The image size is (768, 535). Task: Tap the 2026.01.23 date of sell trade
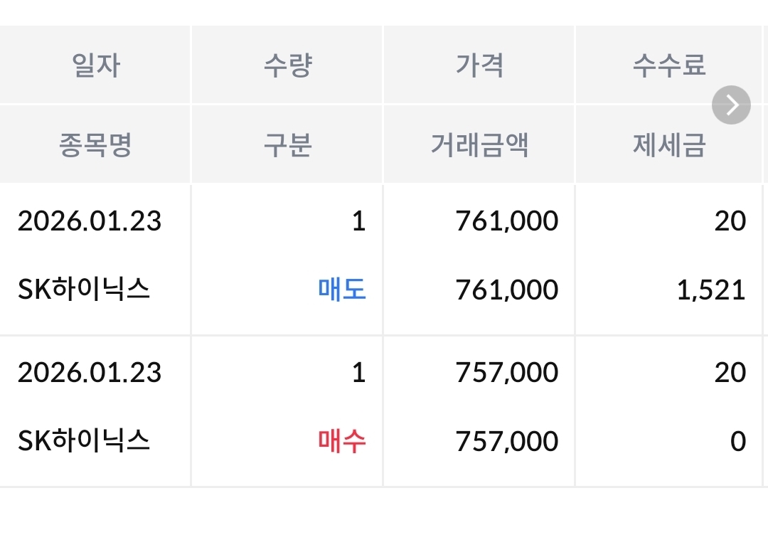90,221
